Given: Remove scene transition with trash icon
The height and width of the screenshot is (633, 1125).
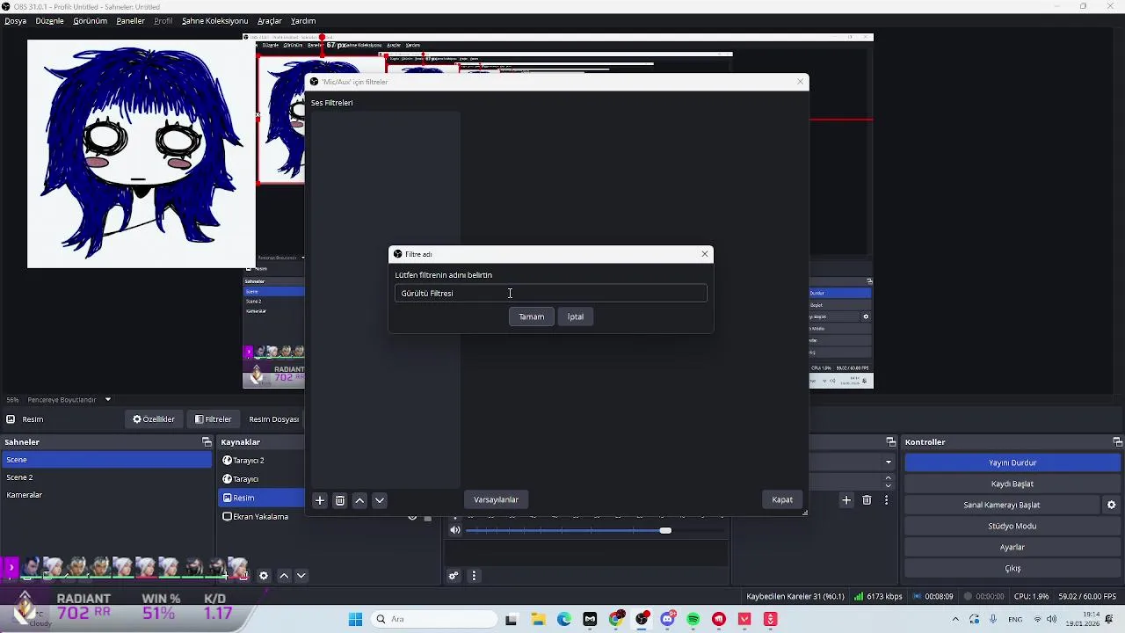Looking at the screenshot, I should 867,500.
